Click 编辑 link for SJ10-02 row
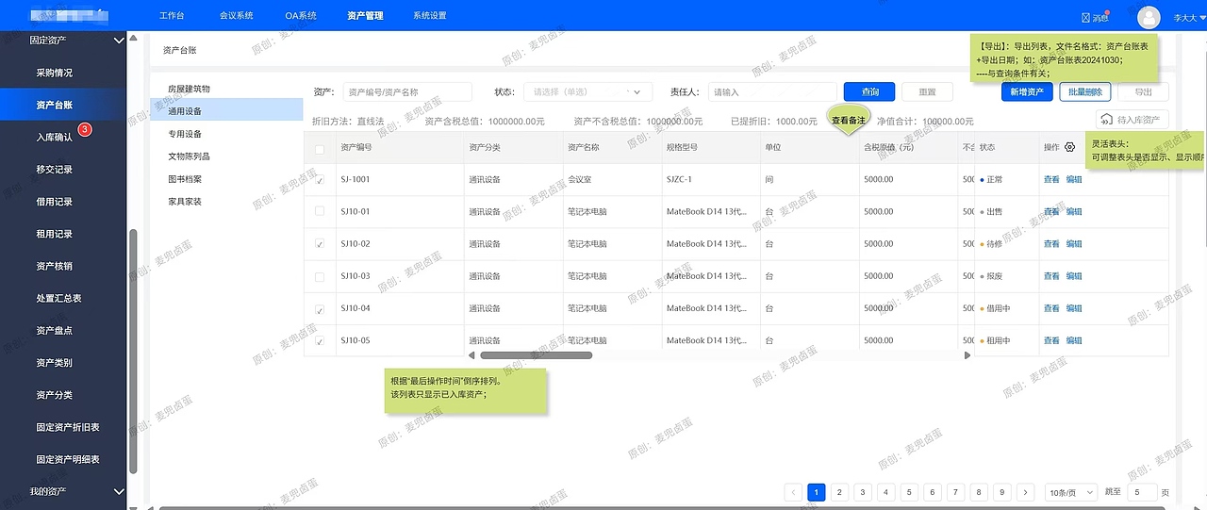 1073,244
